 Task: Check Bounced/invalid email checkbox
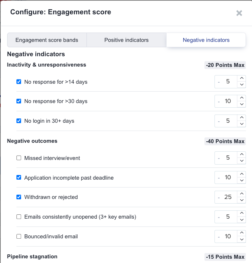[x=19, y=236]
